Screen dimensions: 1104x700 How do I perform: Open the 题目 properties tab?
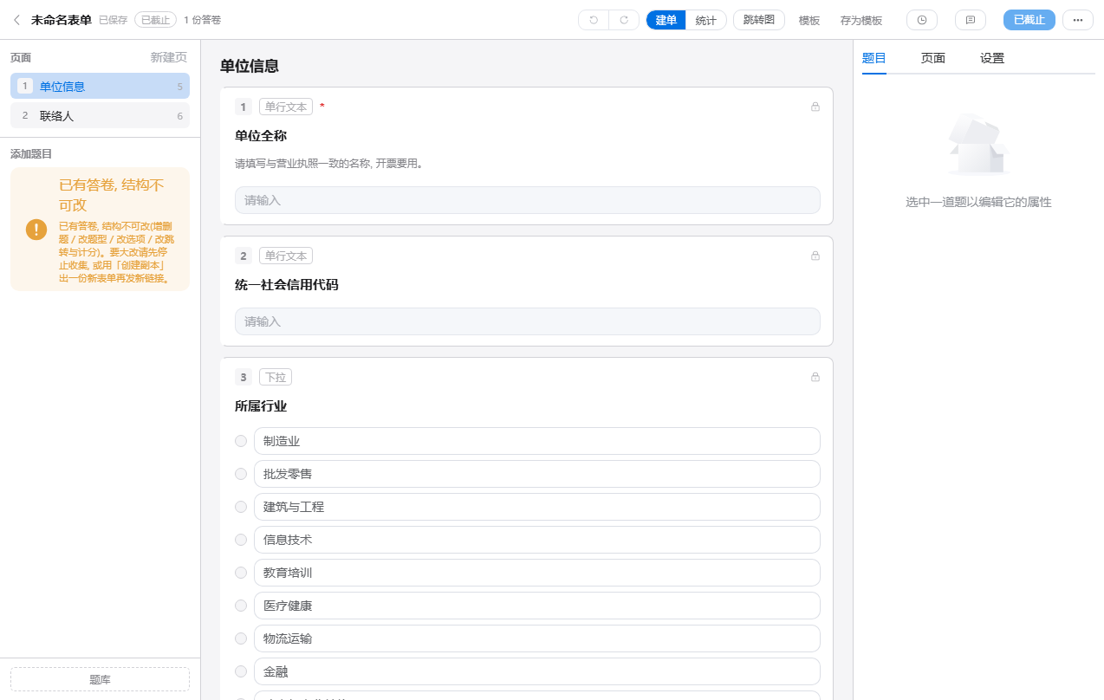click(x=874, y=58)
